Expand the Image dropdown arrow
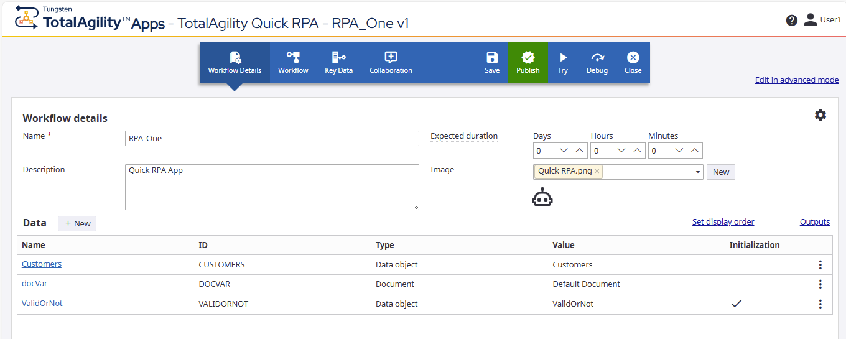 pos(698,172)
